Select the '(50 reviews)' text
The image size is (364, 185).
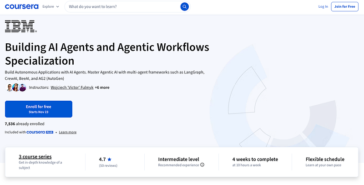(x=108, y=165)
